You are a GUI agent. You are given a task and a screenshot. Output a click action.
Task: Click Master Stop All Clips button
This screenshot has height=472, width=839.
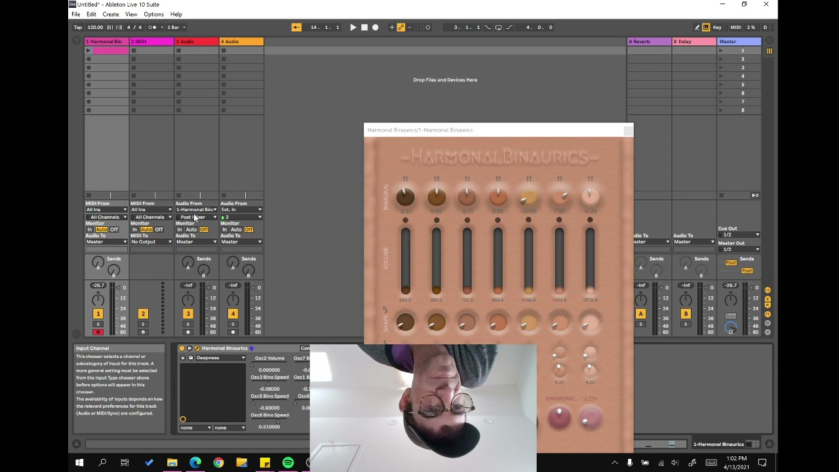pyautogui.click(x=722, y=195)
